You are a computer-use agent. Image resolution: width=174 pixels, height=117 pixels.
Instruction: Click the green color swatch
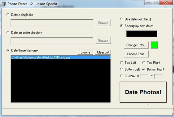click(x=154, y=45)
